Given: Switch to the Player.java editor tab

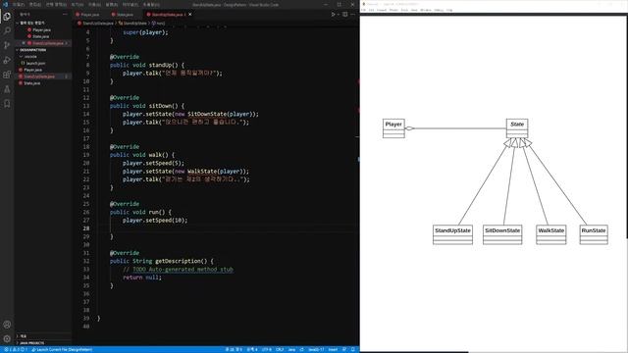Looking at the screenshot, I should click(x=87, y=15).
